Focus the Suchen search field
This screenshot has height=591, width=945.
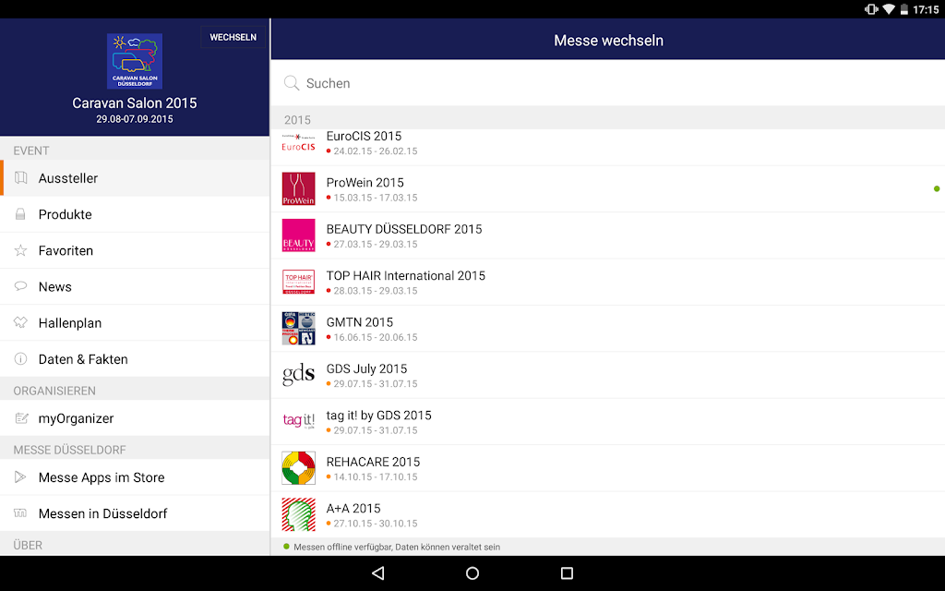pos(608,83)
